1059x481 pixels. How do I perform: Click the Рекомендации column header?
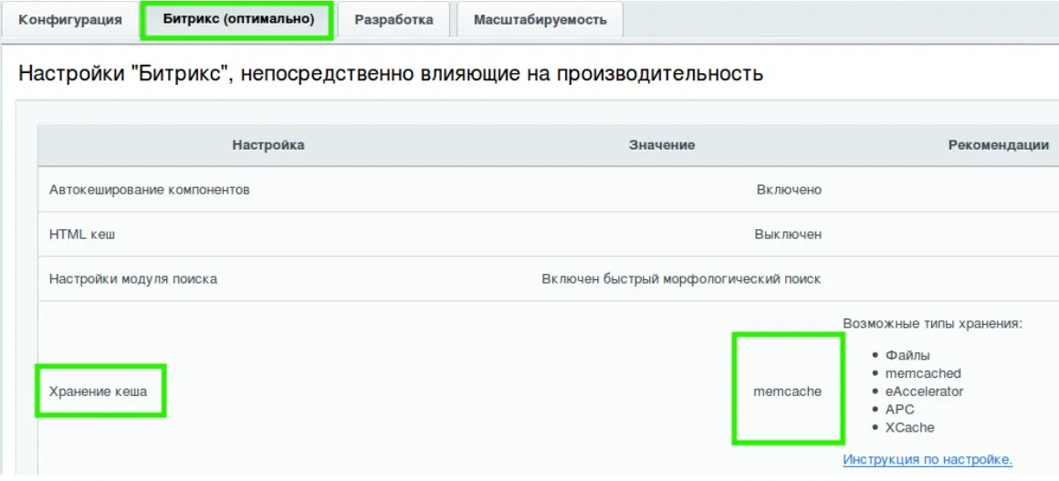click(999, 145)
